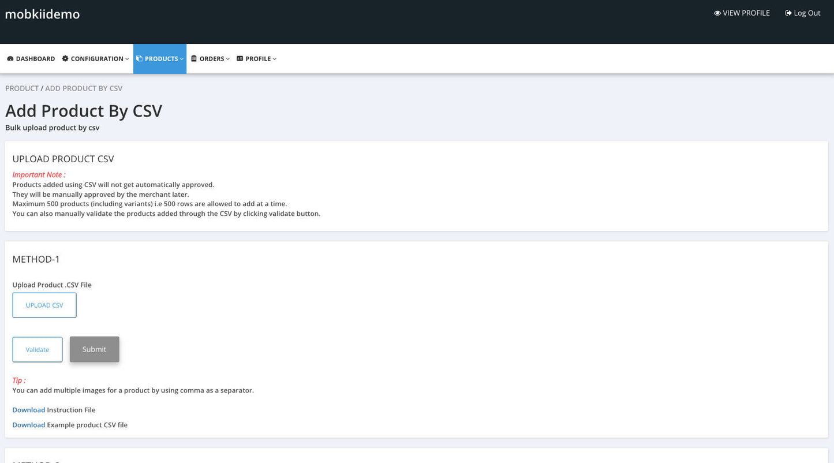Download the Instruction File

pos(29,410)
